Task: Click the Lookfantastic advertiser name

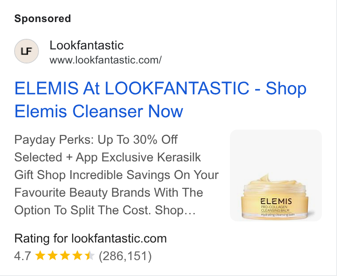Action: coord(87,45)
